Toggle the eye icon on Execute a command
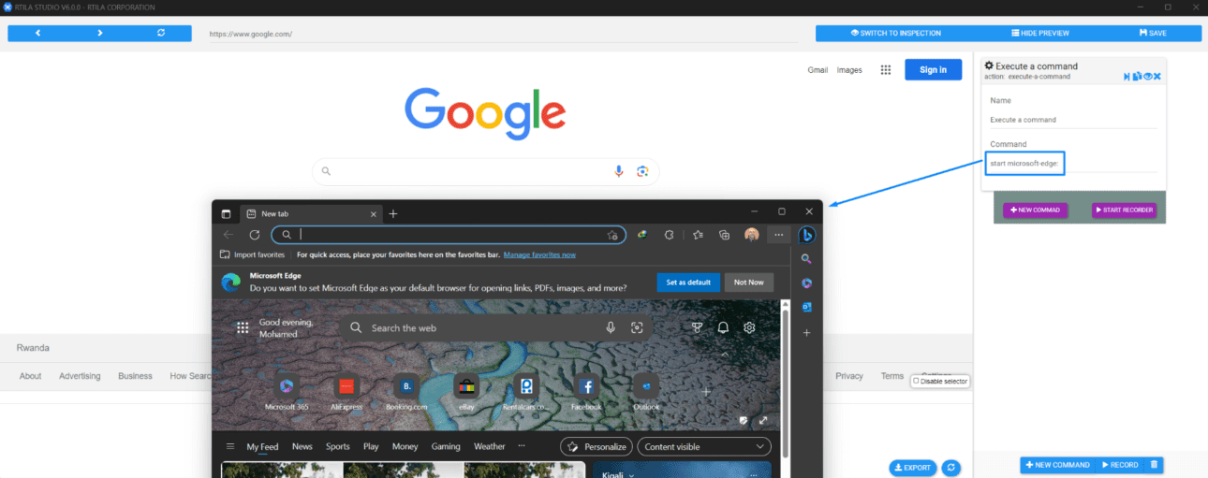1208x478 pixels. pos(1148,76)
